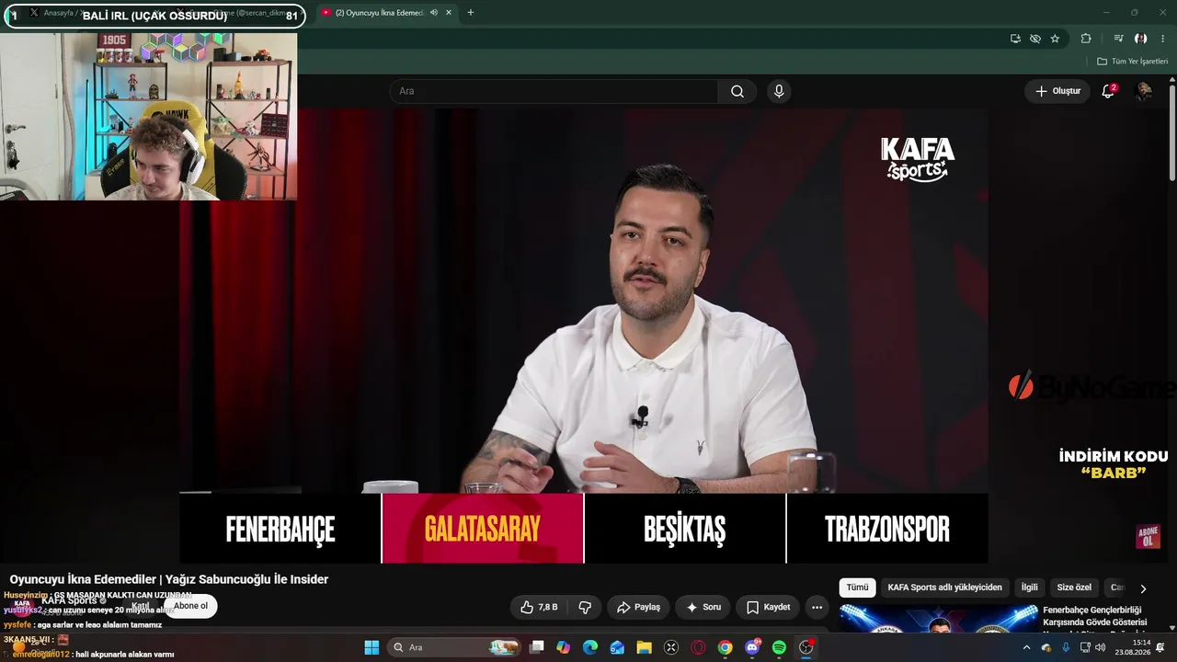
Task: Open the Tüm Yer İşaretleri bookmarks folder
Action: pos(1132,62)
